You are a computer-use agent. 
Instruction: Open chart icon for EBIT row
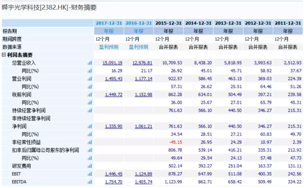coord(90,174)
